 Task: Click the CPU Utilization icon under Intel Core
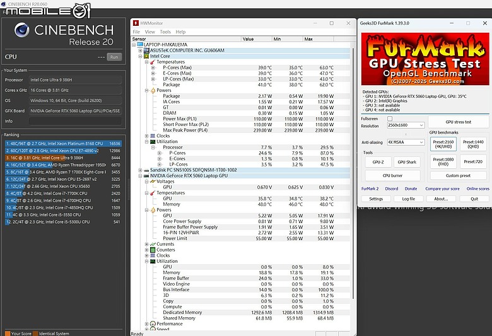click(x=153, y=141)
